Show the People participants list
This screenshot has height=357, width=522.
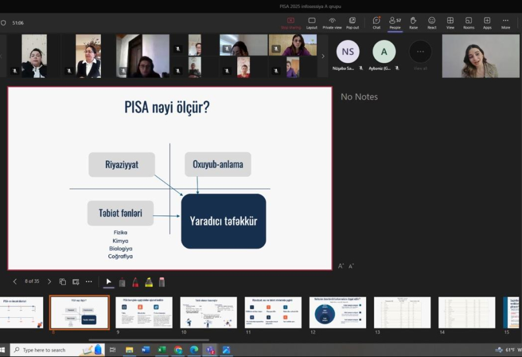pos(395,23)
